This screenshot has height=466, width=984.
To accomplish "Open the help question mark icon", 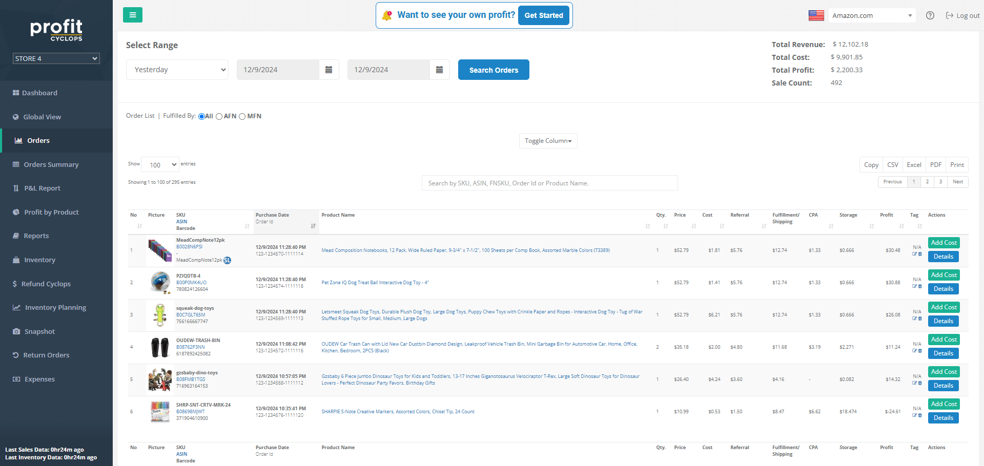I will (930, 15).
